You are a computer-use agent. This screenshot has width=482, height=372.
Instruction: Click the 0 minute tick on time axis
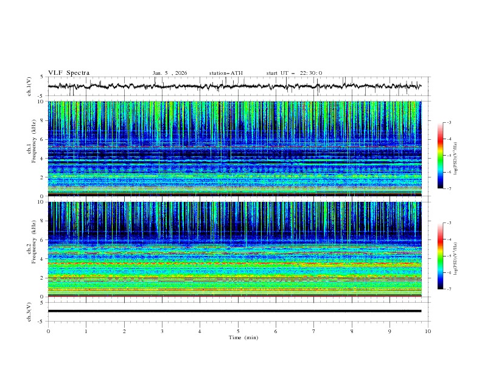click(x=48, y=331)
